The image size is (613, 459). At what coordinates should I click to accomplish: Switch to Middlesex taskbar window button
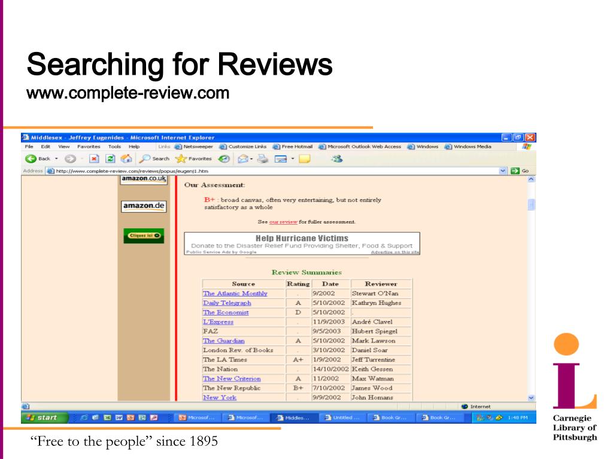tap(294, 418)
